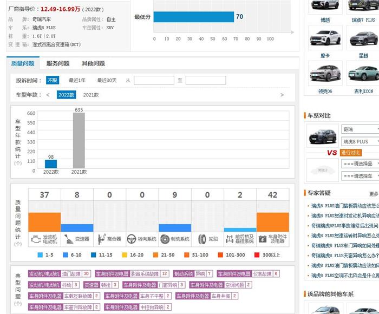Open the 博越 related car link
379x314 pixels.
pos(325,20)
